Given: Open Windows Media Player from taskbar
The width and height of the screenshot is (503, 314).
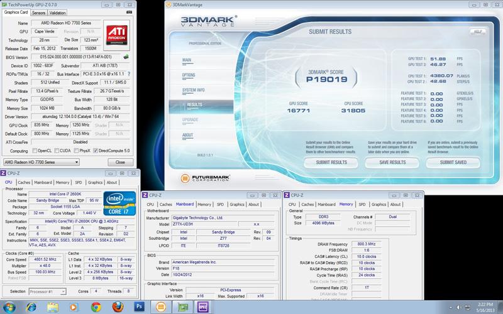Looking at the screenshot, I should 74,307.
